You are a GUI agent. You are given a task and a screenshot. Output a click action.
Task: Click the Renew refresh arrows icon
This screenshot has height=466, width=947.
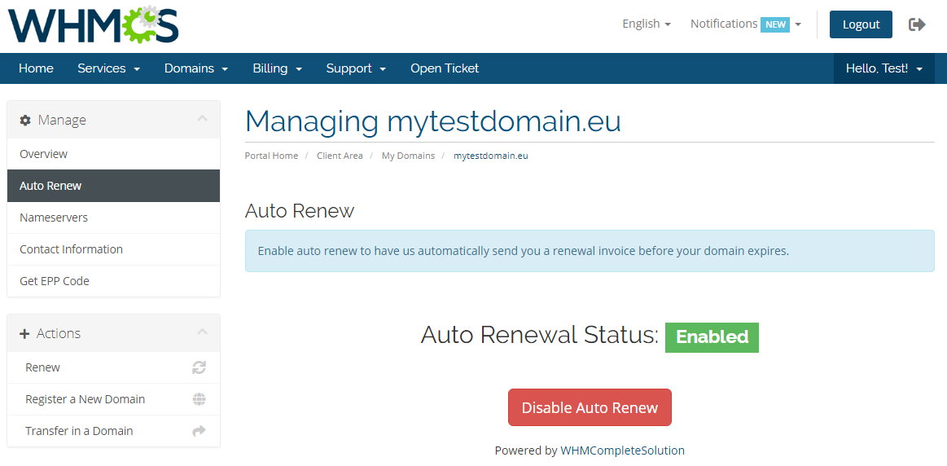(199, 367)
